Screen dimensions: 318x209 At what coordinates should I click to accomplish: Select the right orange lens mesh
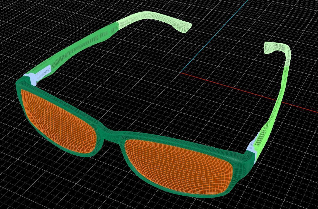tap(179, 166)
